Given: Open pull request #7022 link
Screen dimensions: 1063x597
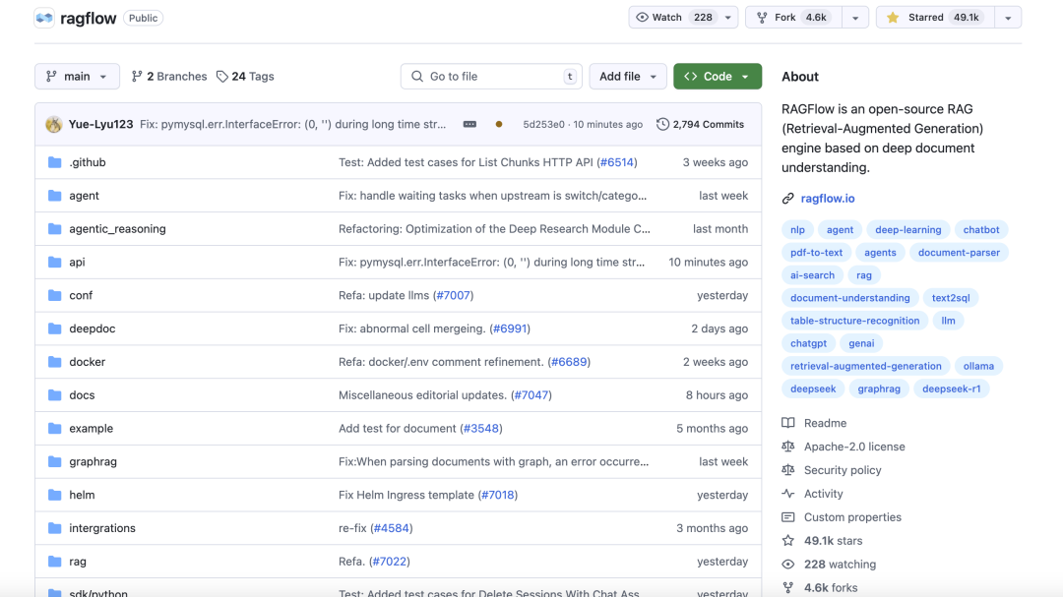Looking at the screenshot, I should pos(390,561).
